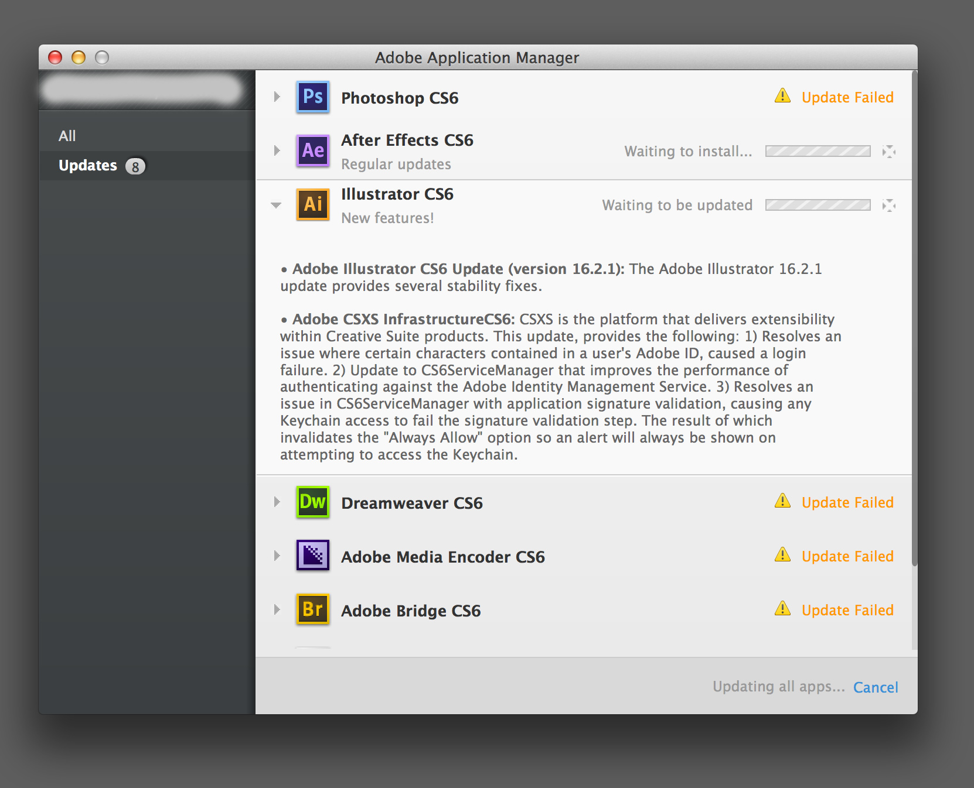974x788 pixels.
Task: Cancel the After Effects CS6 update
Action: [x=889, y=152]
